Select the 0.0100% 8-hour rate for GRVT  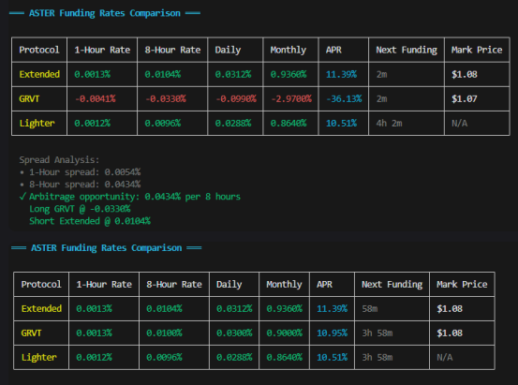[164, 333]
